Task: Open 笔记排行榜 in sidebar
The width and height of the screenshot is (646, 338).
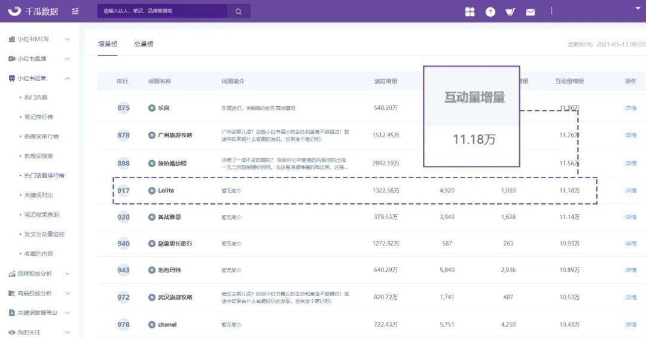Action: pyautogui.click(x=38, y=117)
